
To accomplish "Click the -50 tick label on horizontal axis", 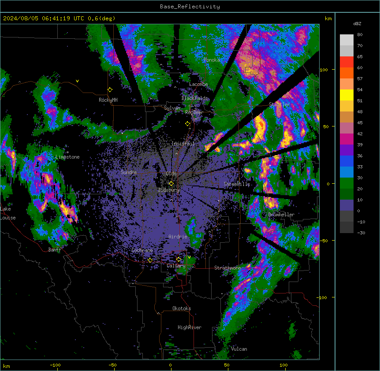I will point(112,365).
